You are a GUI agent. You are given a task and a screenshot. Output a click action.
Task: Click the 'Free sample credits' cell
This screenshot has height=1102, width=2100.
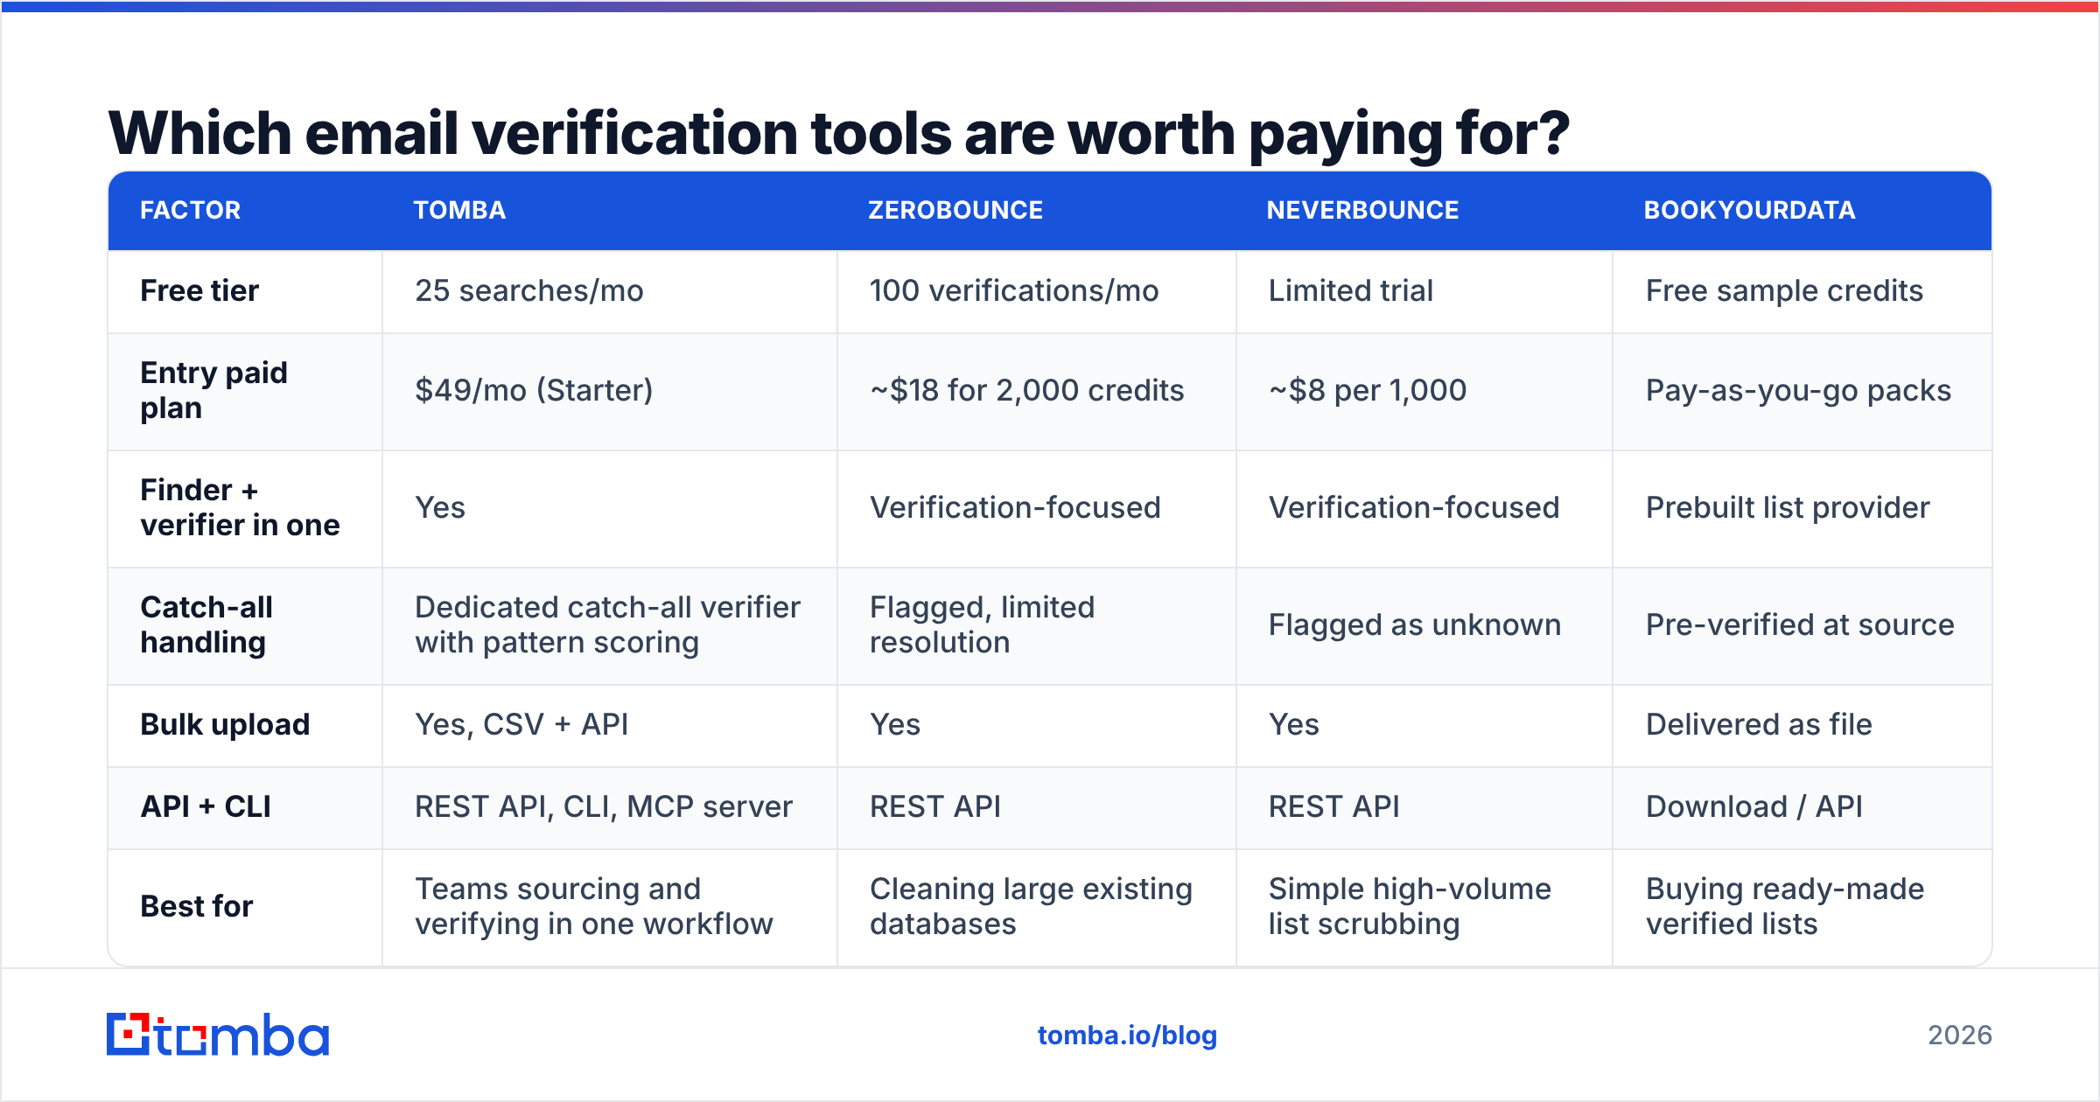1784,290
